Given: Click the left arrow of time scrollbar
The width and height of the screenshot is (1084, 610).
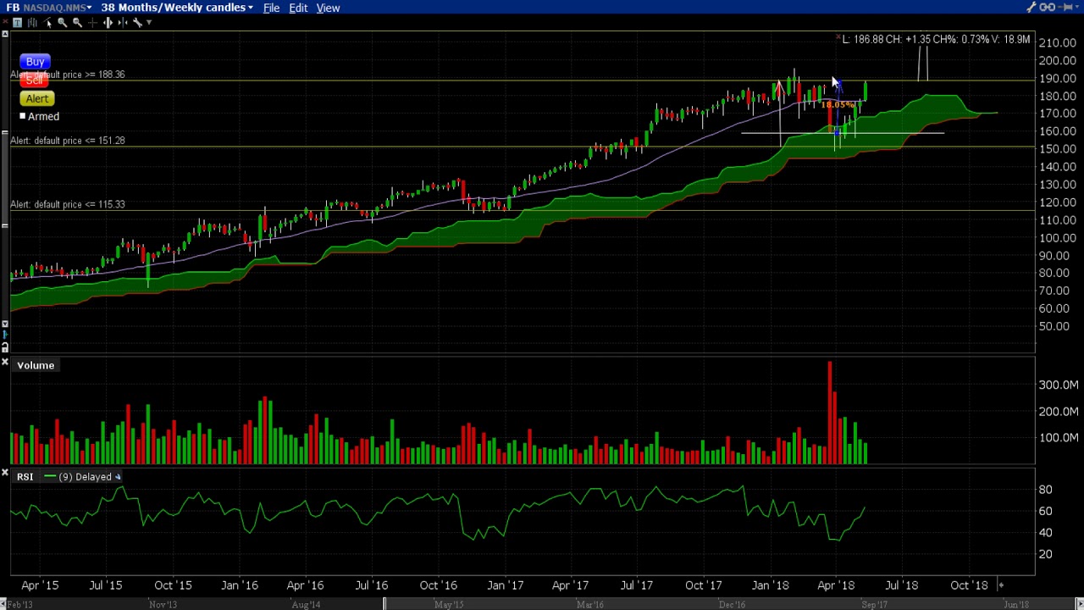Looking at the screenshot, I should pyautogui.click(x=5, y=604).
